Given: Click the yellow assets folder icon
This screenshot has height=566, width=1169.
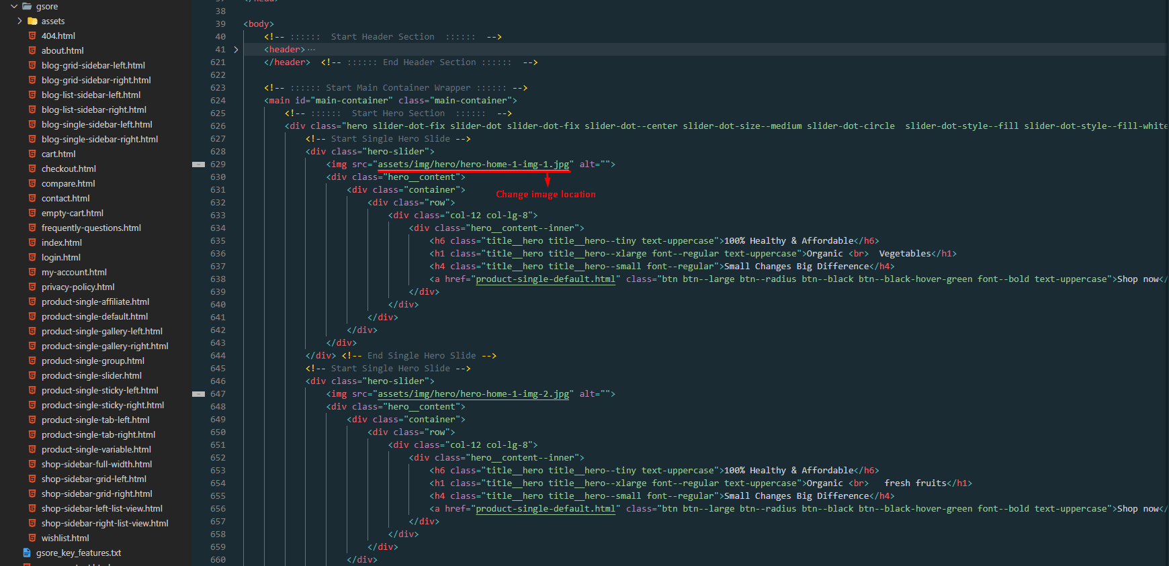Looking at the screenshot, I should tap(32, 21).
